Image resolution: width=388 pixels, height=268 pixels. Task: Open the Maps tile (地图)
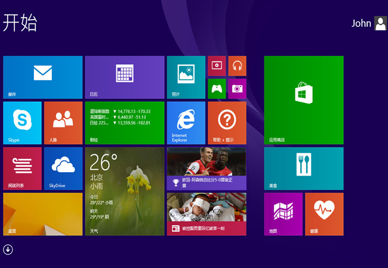tap(284, 214)
